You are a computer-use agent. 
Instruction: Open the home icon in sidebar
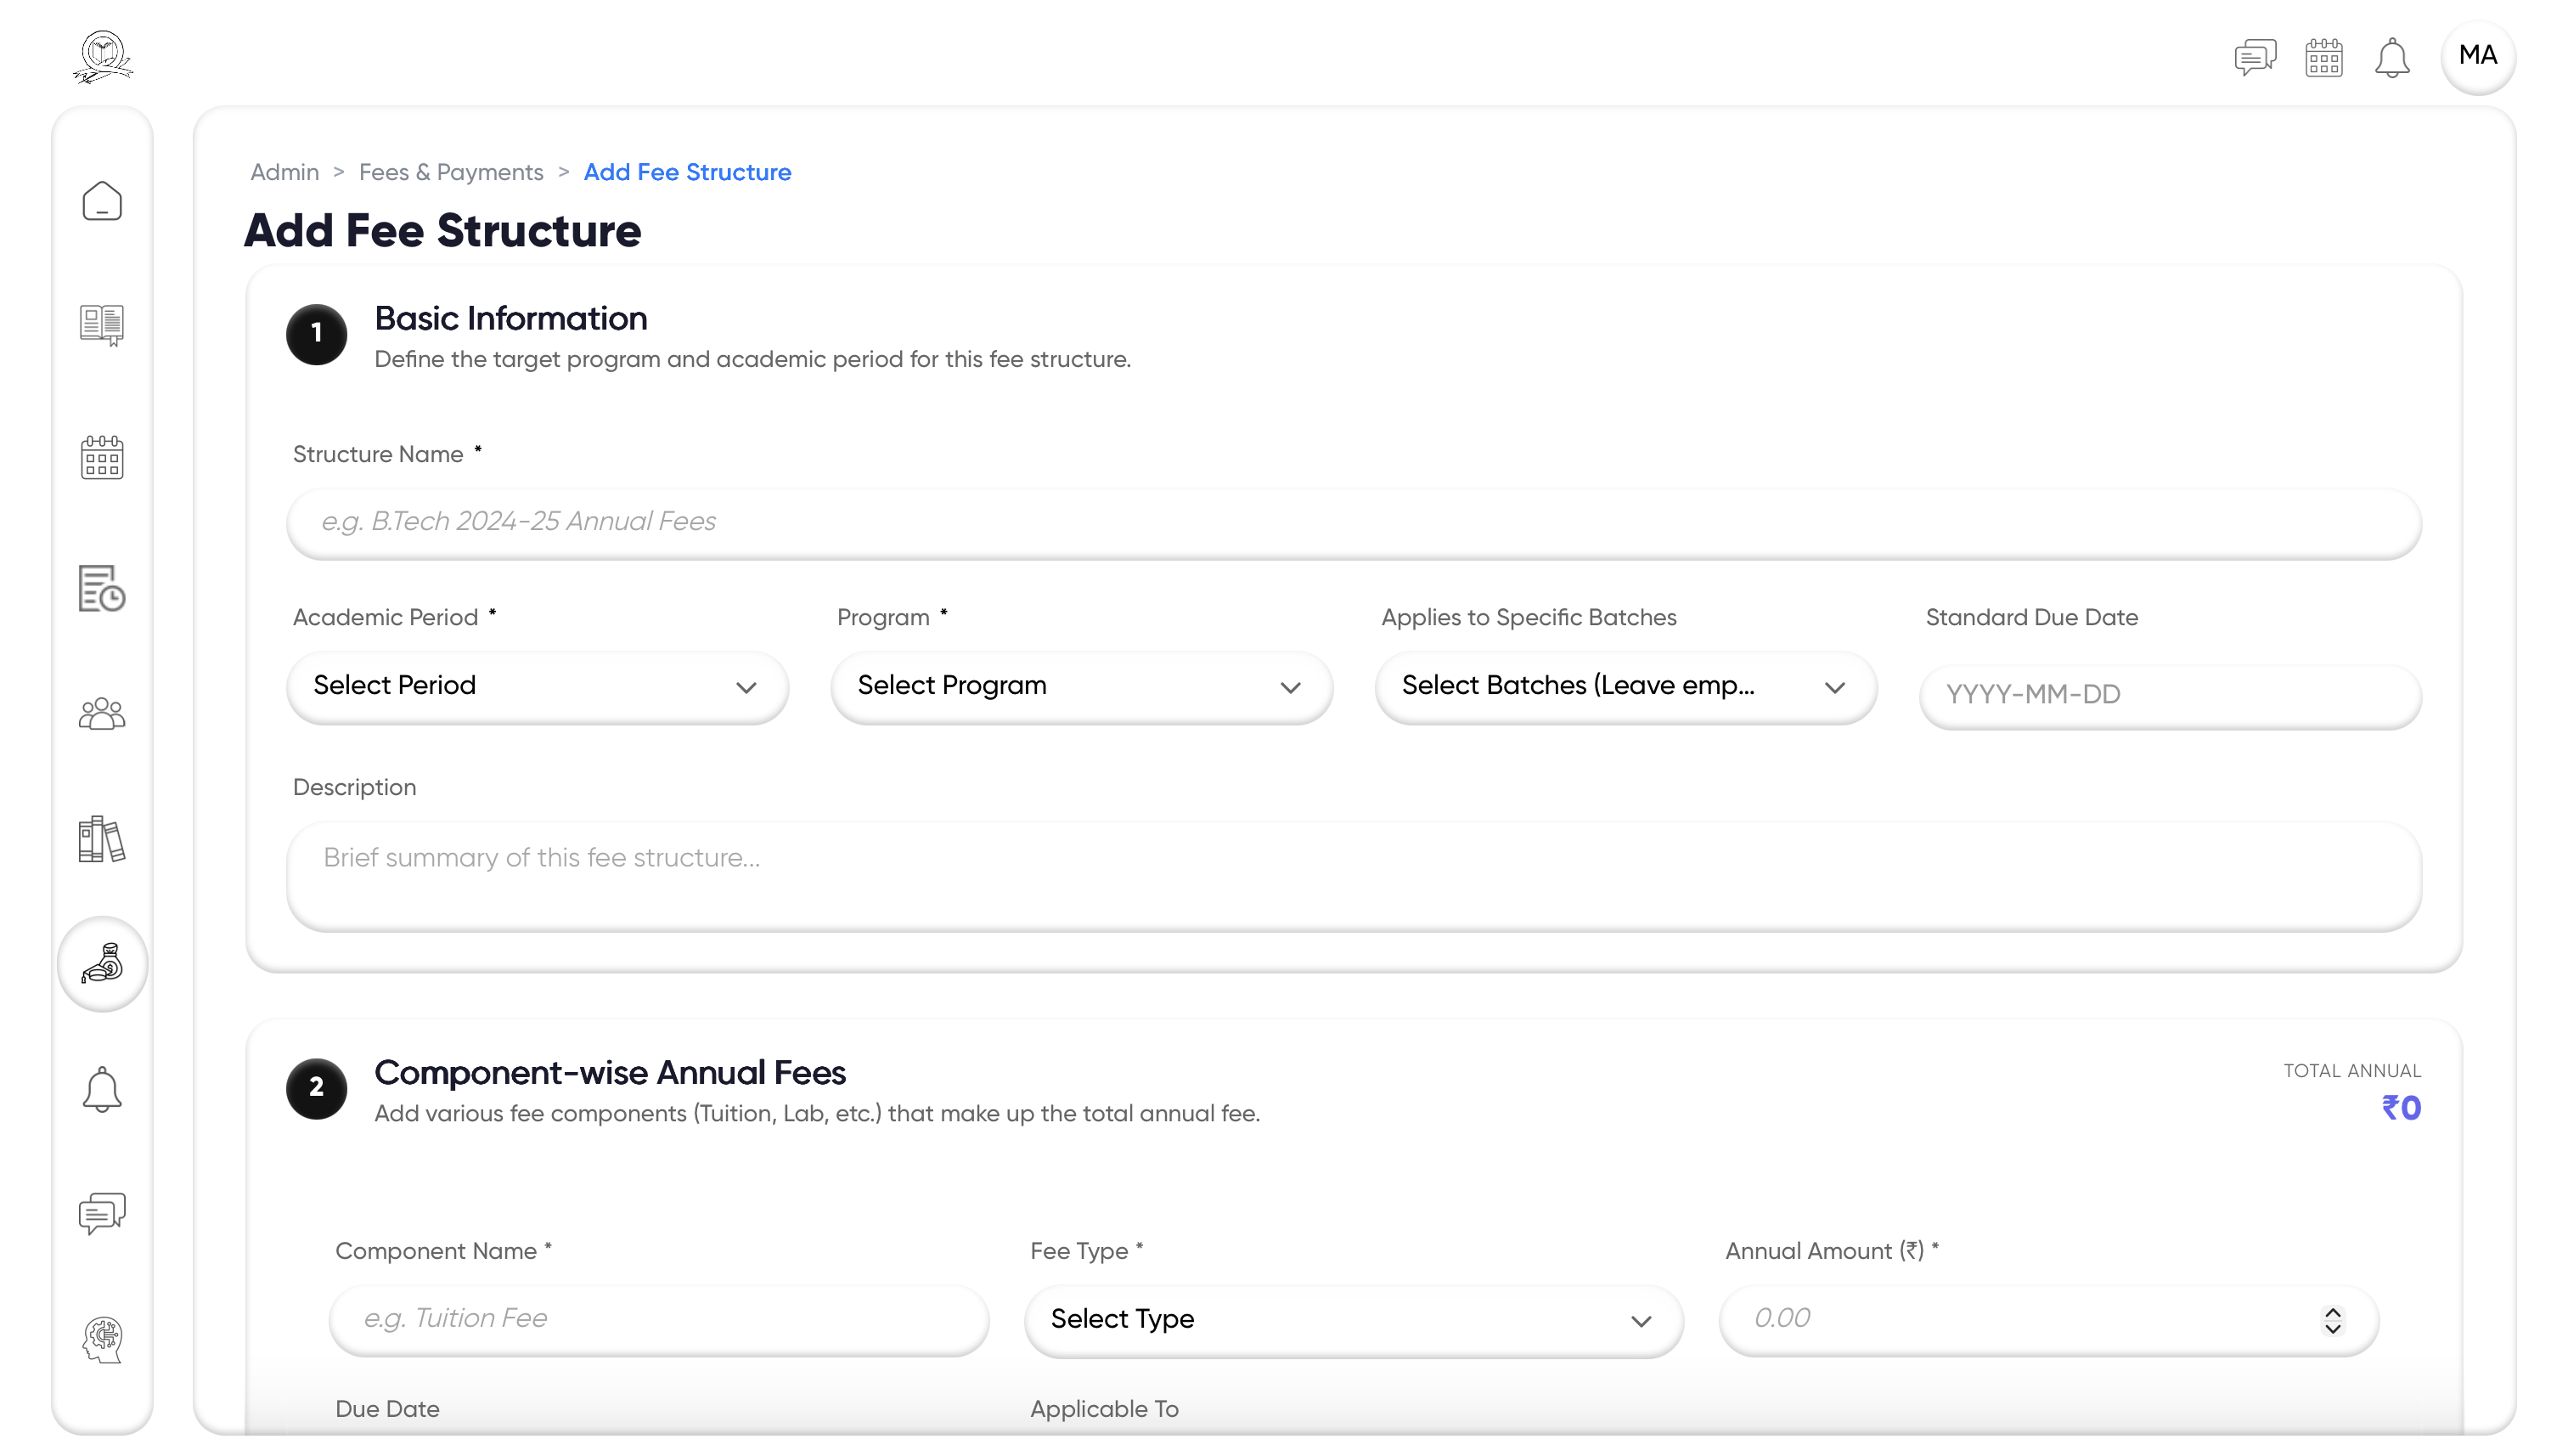coord(102,201)
